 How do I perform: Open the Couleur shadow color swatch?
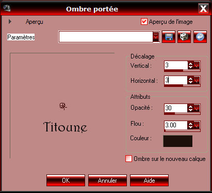click(x=178, y=141)
